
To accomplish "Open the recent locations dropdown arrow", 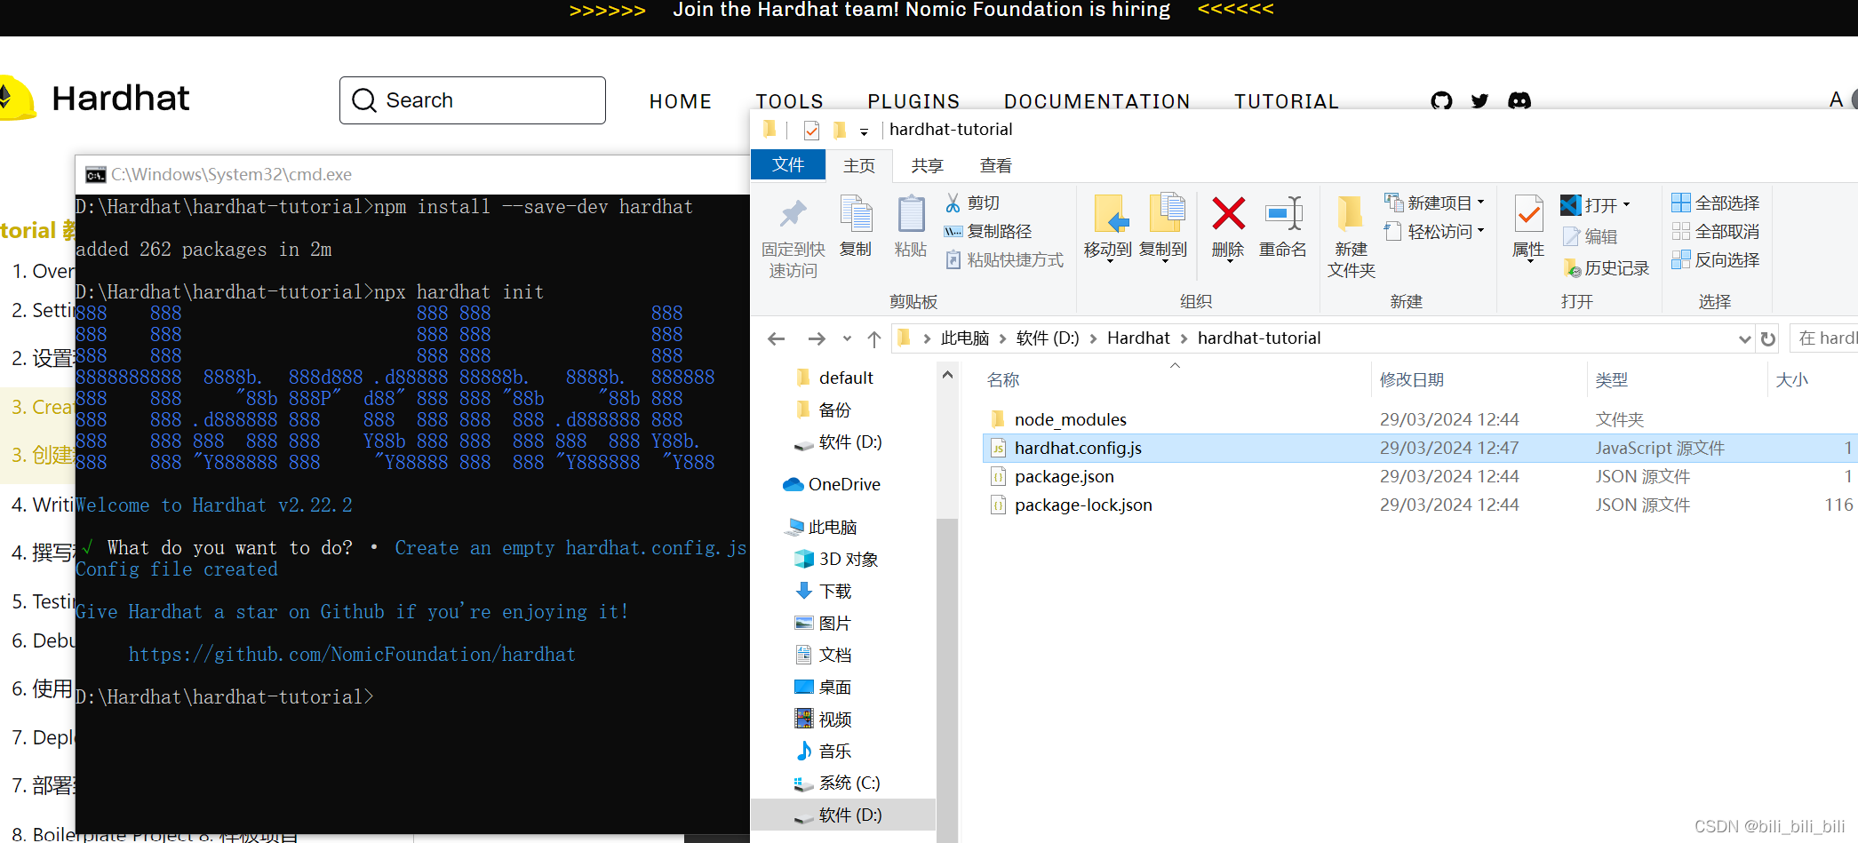I will [847, 338].
